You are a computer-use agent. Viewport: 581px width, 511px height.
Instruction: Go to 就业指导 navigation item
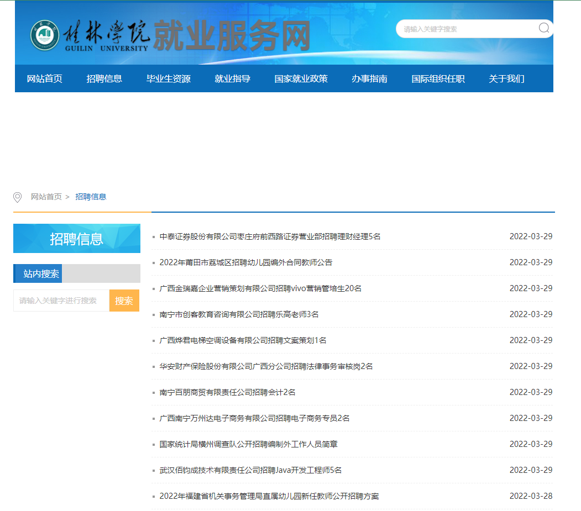[232, 78]
